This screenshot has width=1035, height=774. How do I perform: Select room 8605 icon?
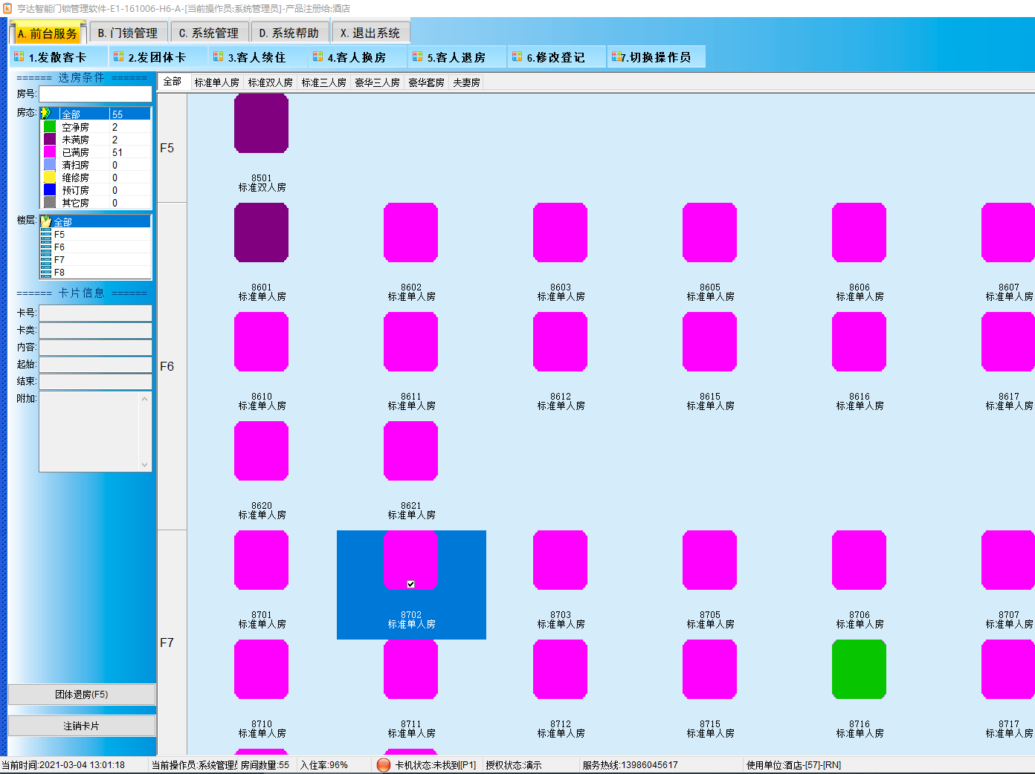[709, 232]
